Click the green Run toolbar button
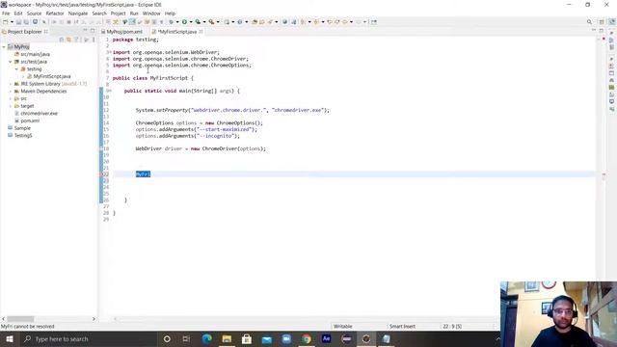This screenshot has width=617, height=347. pos(184,22)
